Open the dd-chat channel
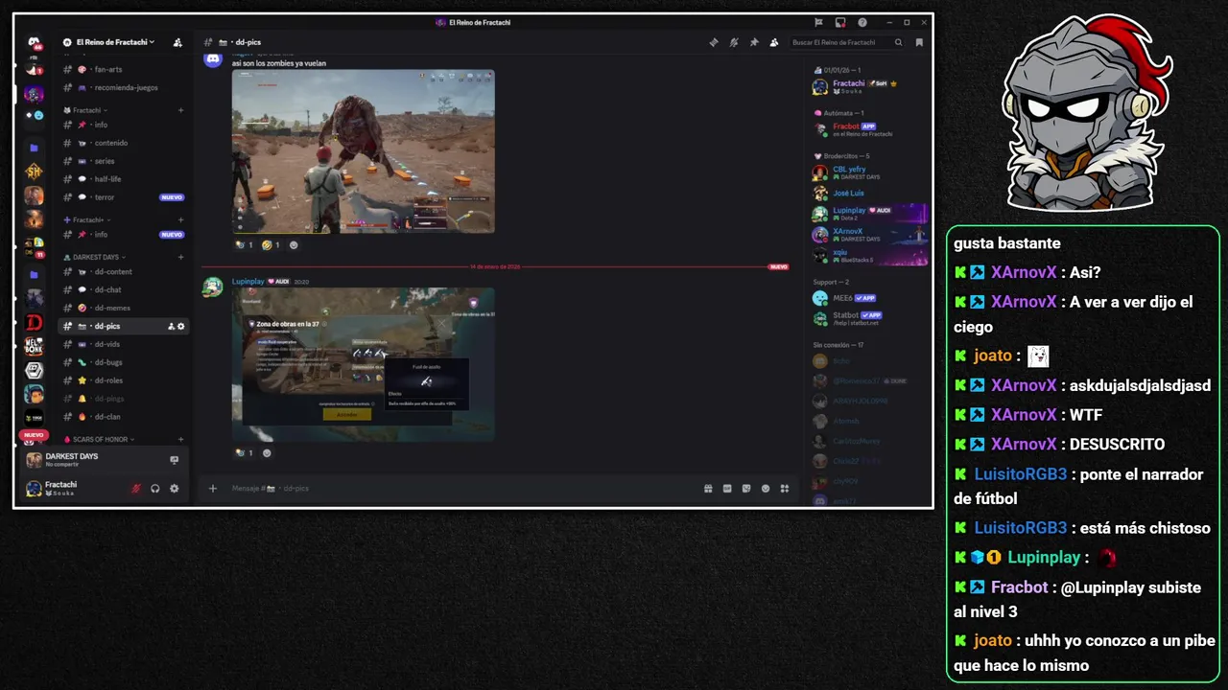Screen dimensions: 1228x690 (x=123, y=289)
